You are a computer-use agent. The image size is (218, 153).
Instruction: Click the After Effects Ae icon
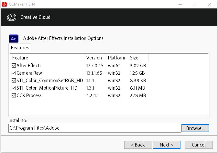click(14, 38)
